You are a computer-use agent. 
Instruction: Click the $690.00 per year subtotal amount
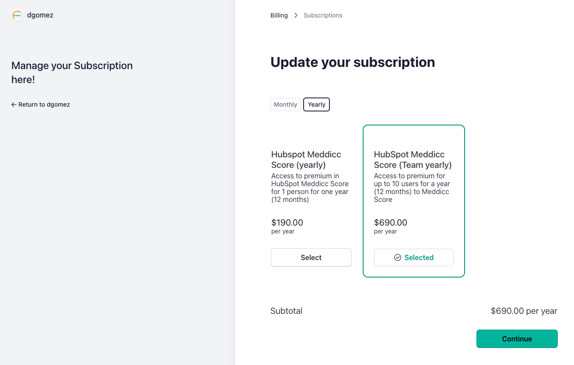coord(524,311)
